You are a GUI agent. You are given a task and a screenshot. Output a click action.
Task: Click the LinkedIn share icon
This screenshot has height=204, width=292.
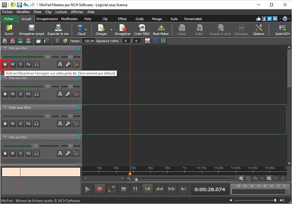tap(275, 19)
